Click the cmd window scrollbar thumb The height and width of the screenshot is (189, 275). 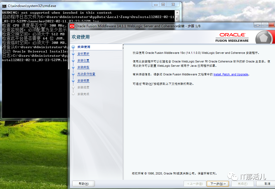(x=177, y=18)
